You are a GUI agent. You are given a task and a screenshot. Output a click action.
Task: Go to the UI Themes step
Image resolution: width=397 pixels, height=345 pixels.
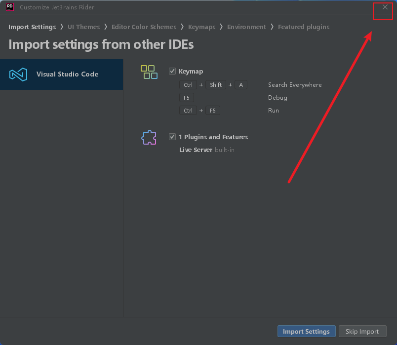(x=84, y=27)
